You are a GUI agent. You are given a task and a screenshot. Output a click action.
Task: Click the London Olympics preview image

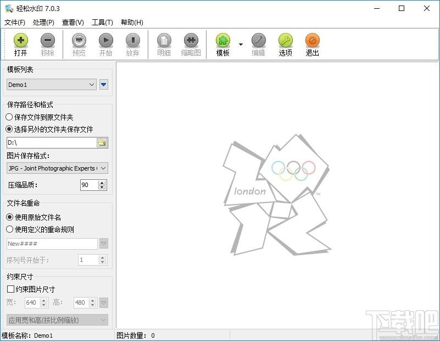[277, 195]
